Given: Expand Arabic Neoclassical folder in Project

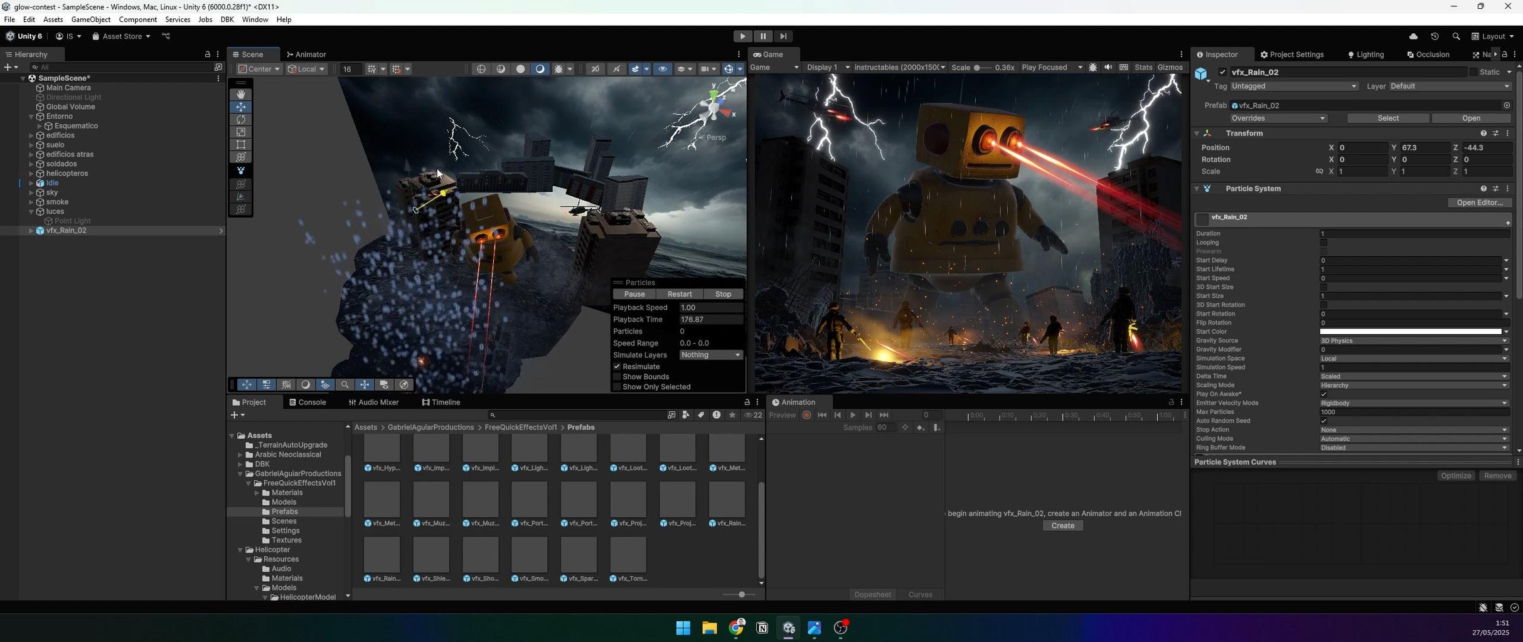Looking at the screenshot, I should [x=240, y=455].
